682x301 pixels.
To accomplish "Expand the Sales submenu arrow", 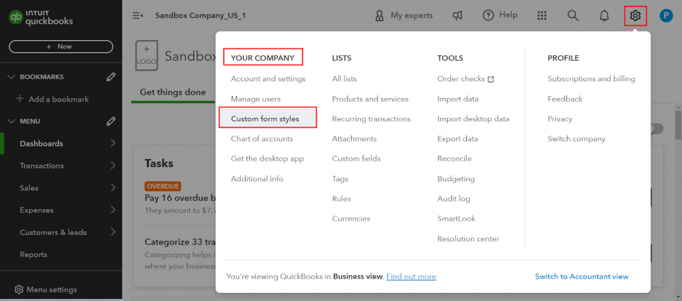I will click(113, 188).
